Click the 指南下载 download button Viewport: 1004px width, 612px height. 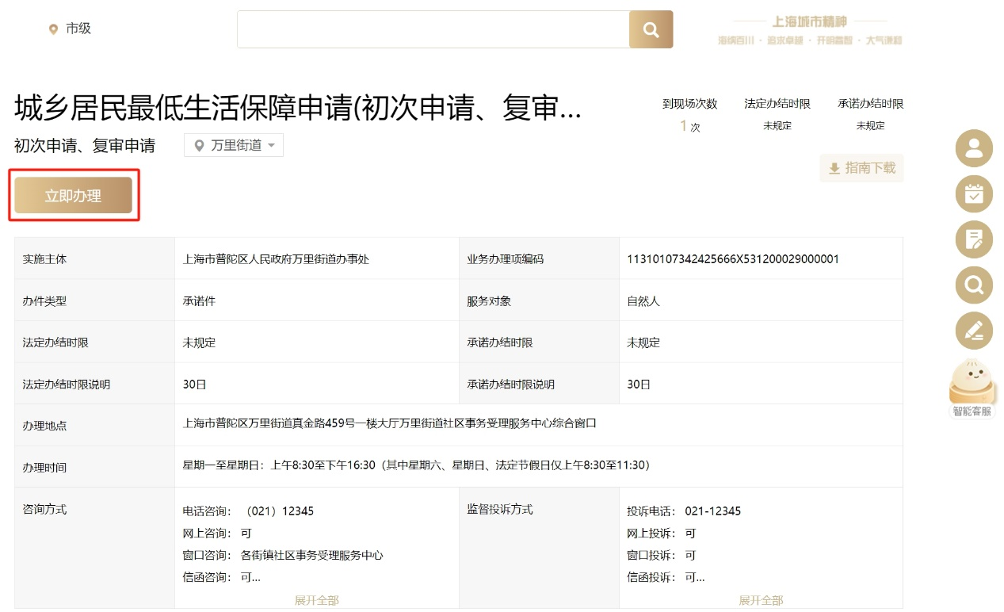click(x=861, y=168)
